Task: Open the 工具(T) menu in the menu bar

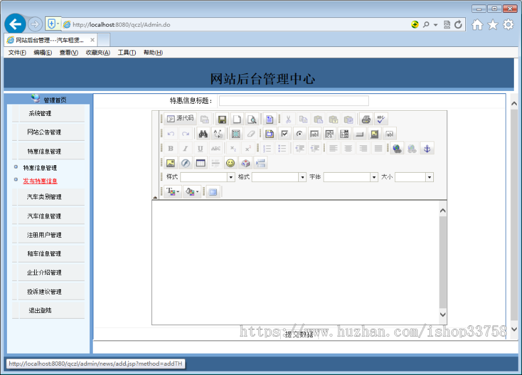Action: point(126,53)
